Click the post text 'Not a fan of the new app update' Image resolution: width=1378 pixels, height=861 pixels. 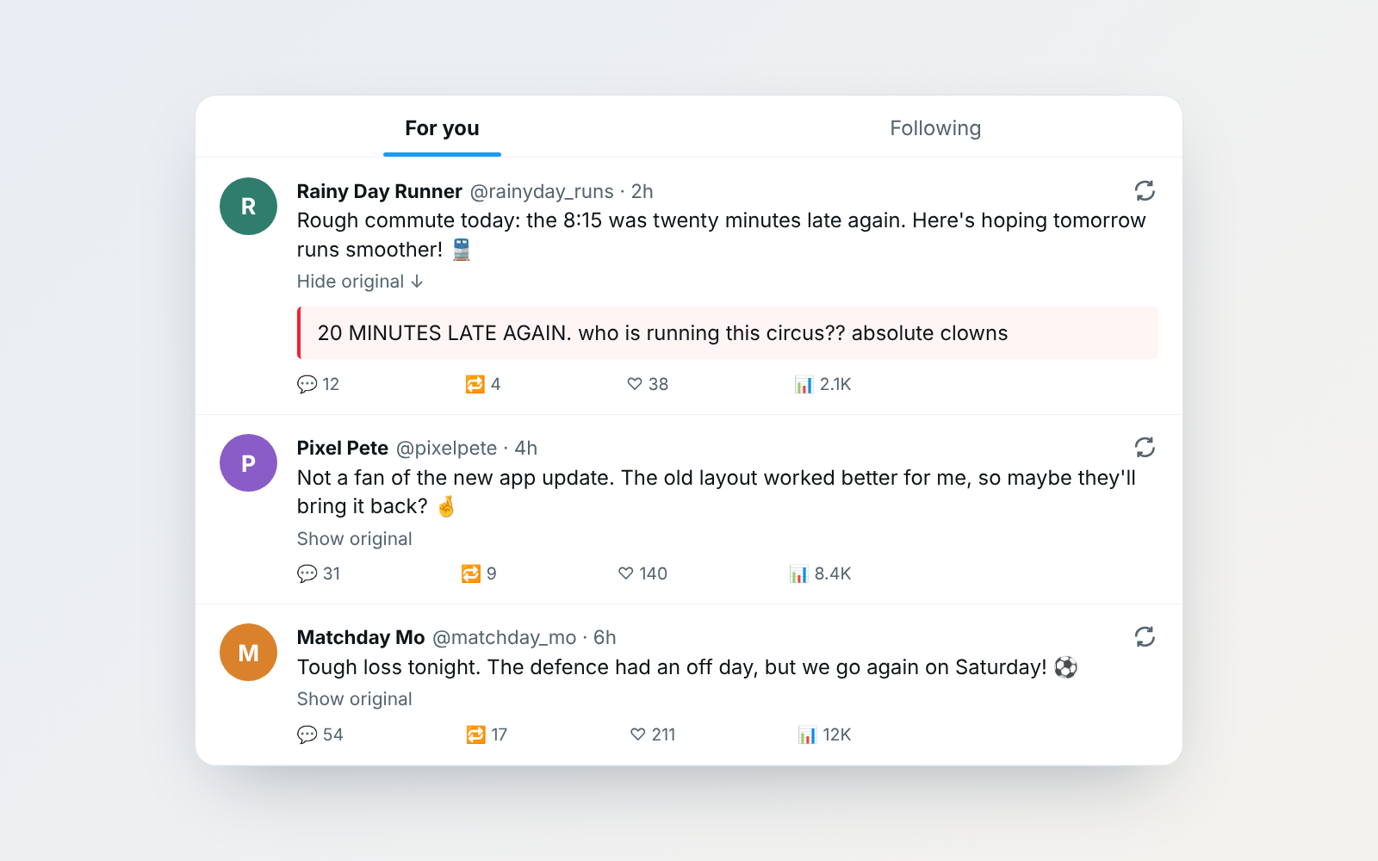[x=456, y=478]
